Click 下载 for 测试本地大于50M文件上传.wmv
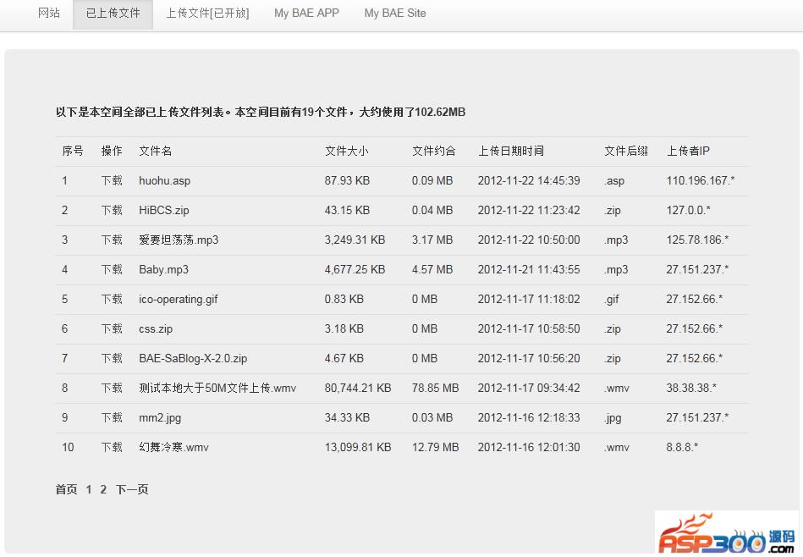The image size is (803, 557). click(x=112, y=388)
